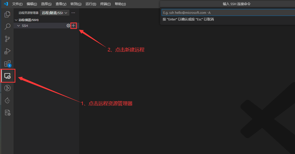
Task: Open the Search view in the activity bar
Action: click(7, 27)
